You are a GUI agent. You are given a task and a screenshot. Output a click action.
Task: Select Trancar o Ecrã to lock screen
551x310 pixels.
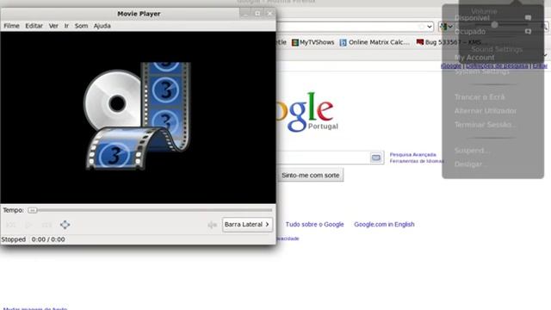480,97
